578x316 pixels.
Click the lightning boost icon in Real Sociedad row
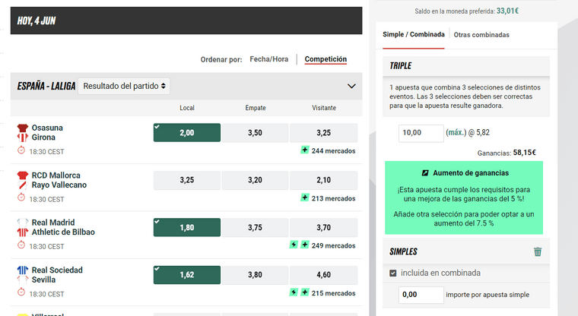click(x=294, y=292)
